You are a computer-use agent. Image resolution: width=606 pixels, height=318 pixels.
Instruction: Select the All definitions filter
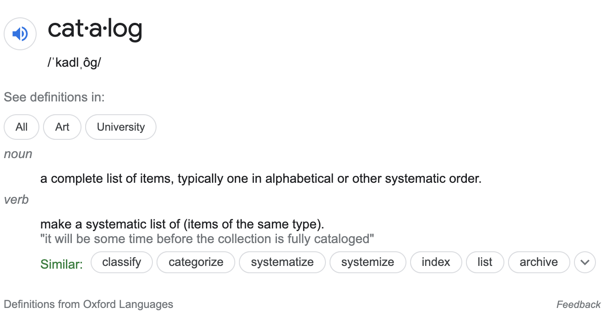click(x=22, y=127)
